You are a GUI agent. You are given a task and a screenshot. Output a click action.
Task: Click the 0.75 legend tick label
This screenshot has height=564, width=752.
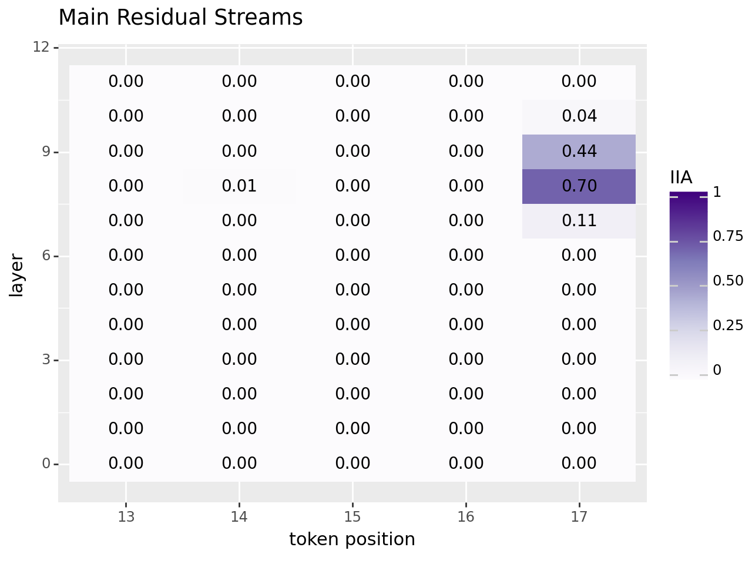(x=727, y=236)
